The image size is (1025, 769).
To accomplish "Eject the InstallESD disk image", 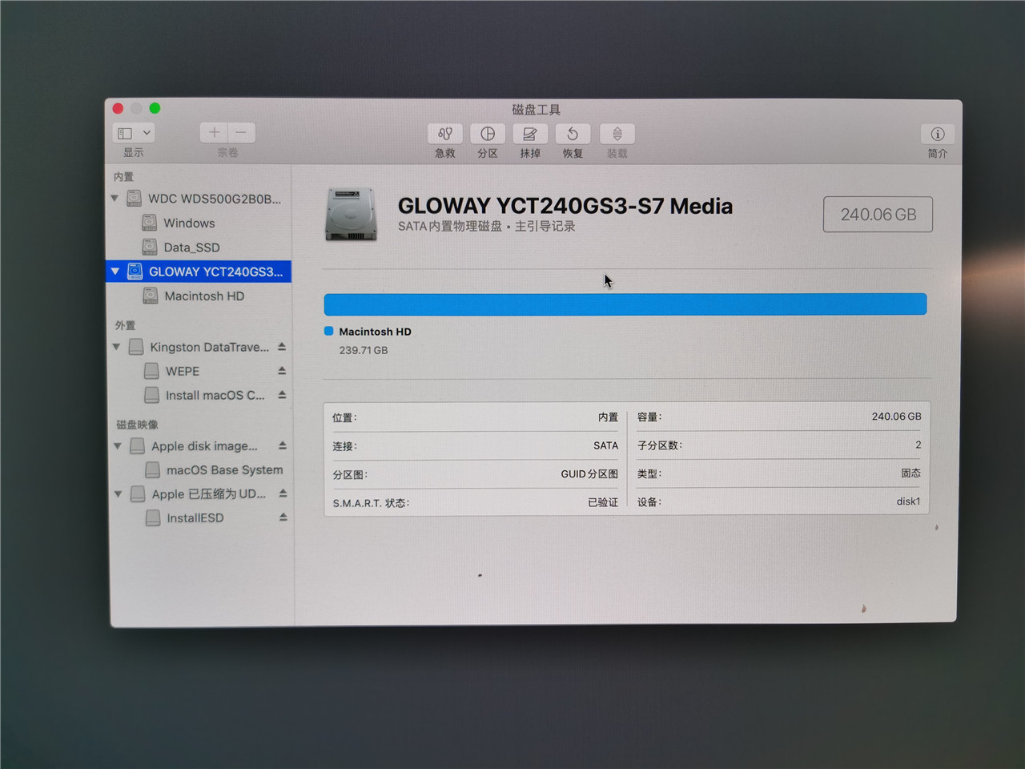I will (282, 517).
